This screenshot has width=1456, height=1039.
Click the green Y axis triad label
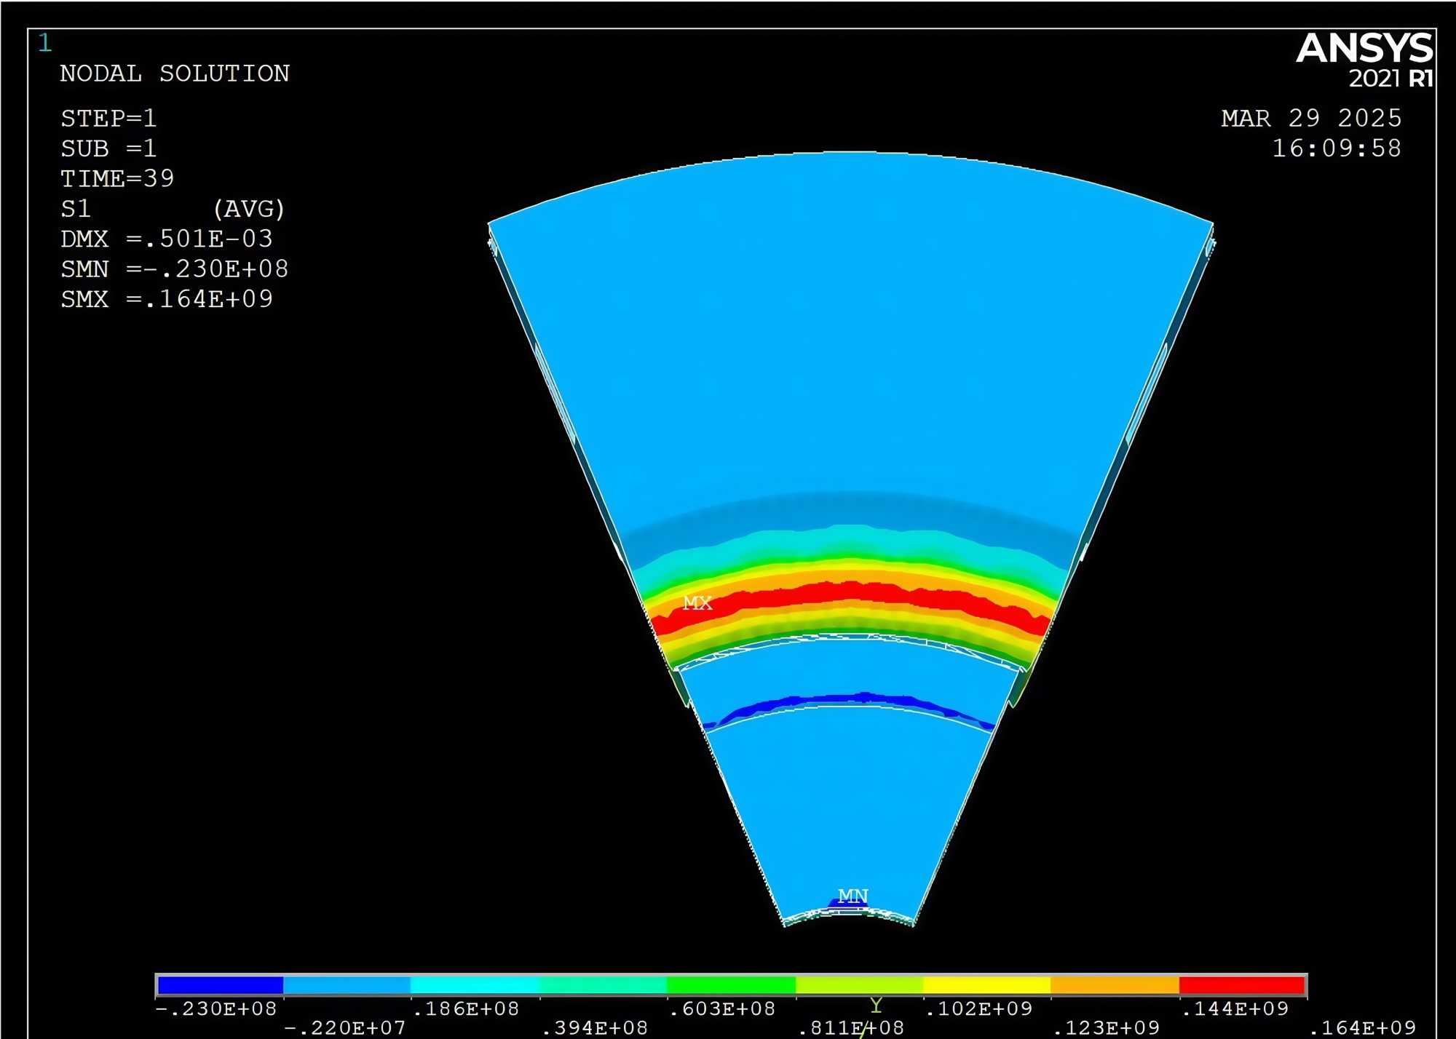pos(876,1006)
